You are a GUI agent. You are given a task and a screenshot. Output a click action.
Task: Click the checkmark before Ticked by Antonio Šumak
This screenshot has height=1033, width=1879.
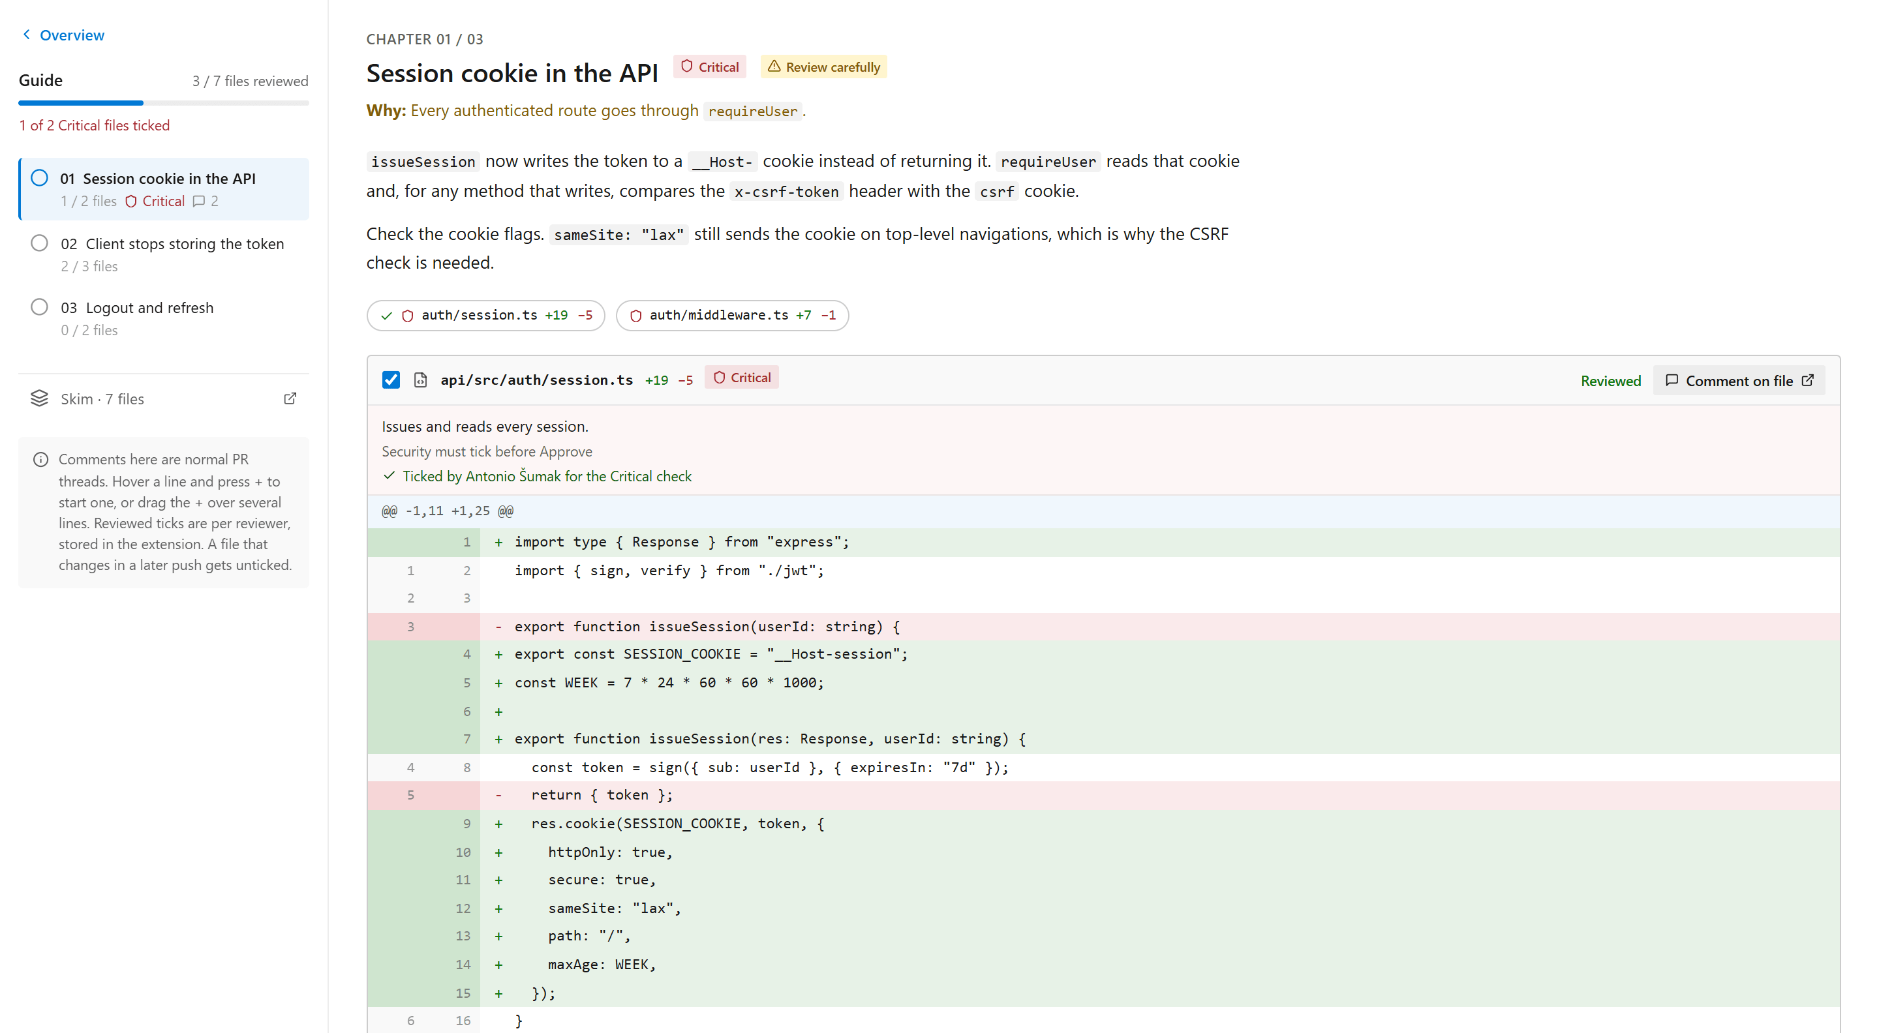(x=389, y=475)
